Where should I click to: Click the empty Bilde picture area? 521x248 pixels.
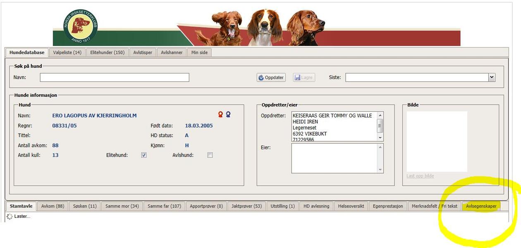tap(437, 141)
